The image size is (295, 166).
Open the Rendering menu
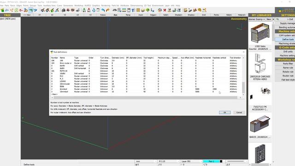(106, 6)
